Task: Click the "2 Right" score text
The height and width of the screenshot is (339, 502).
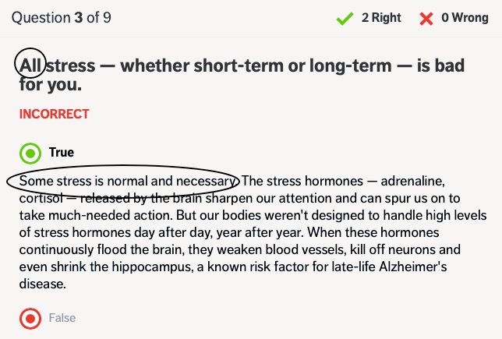Action: 380,17
